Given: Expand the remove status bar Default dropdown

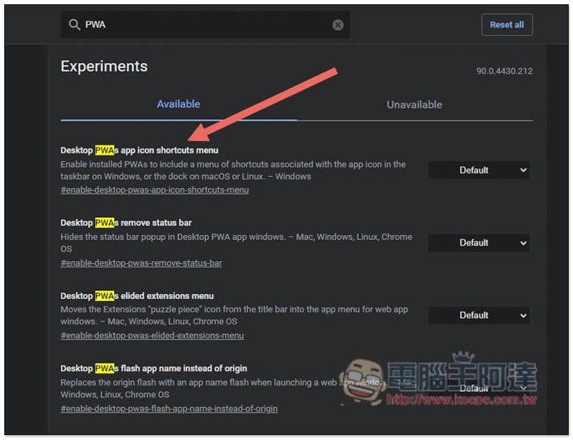Looking at the screenshot, I should pyautogui.click(x=478, y=243).
